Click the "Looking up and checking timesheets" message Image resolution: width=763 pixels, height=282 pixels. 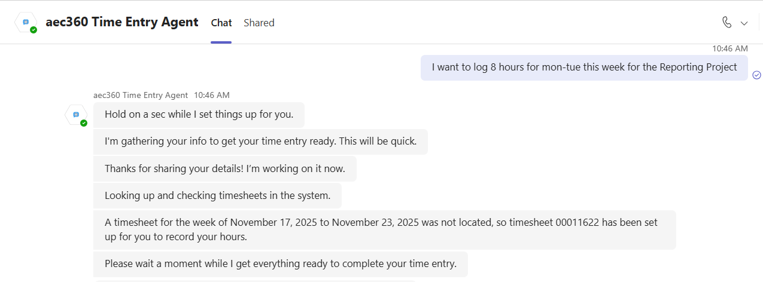pyautogui.click(x=217, y=195)
